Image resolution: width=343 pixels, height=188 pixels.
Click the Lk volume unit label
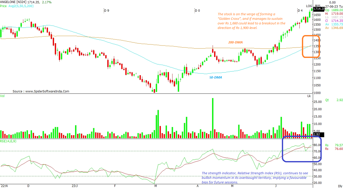(x=309, y=96)
